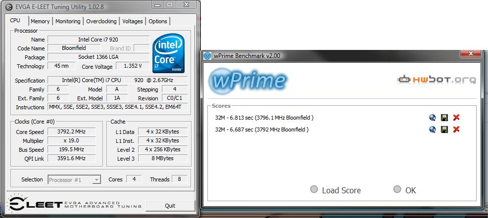Click the Package field Socket 1366 LGA

[x=98, y=57]
